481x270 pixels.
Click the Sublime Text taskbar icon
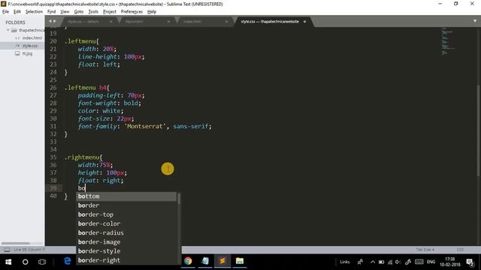pyautogui.click(x=222, y=261)
